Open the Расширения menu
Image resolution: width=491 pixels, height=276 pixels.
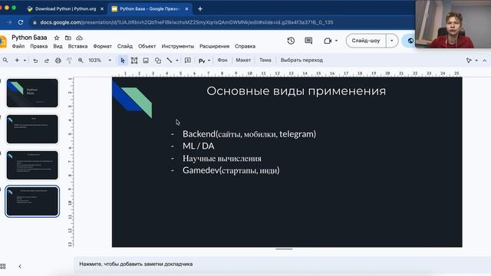[215, 46]
